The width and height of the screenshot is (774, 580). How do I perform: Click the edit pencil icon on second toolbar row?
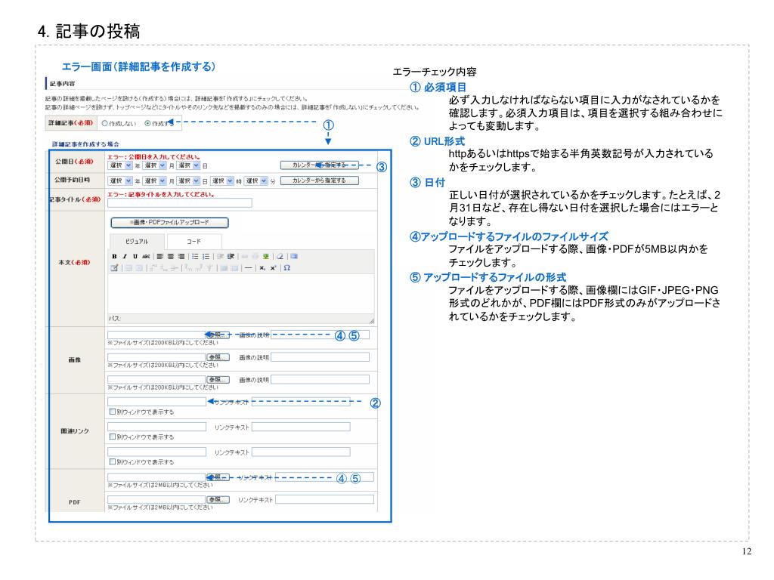pos(115,268)
